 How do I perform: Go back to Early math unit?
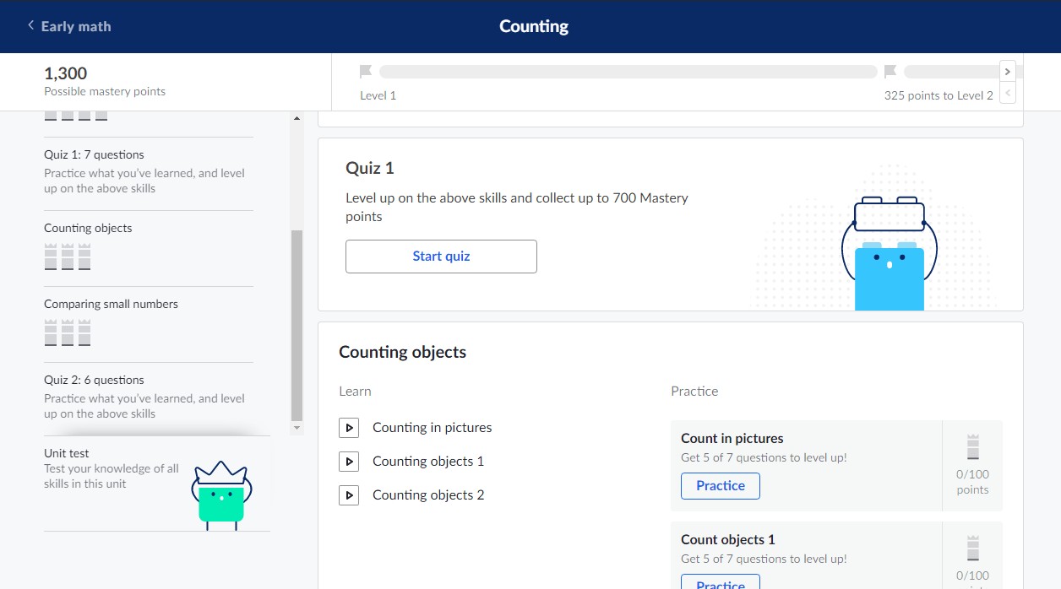[68, 26]
